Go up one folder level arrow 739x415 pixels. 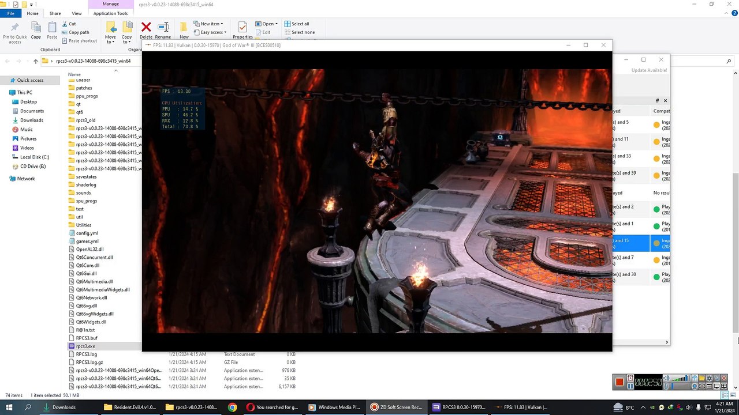coord(36,61)
